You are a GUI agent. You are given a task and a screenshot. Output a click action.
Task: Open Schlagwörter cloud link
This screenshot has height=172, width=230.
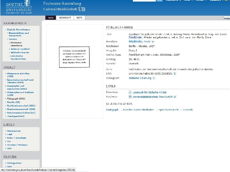(x=14, y=163)
